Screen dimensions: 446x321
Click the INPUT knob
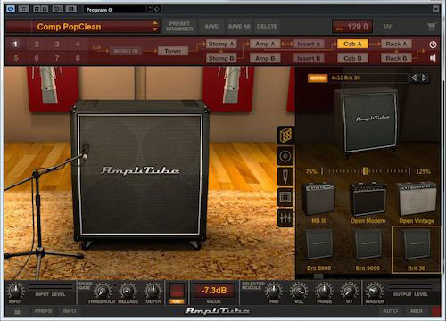coord(15,292)
